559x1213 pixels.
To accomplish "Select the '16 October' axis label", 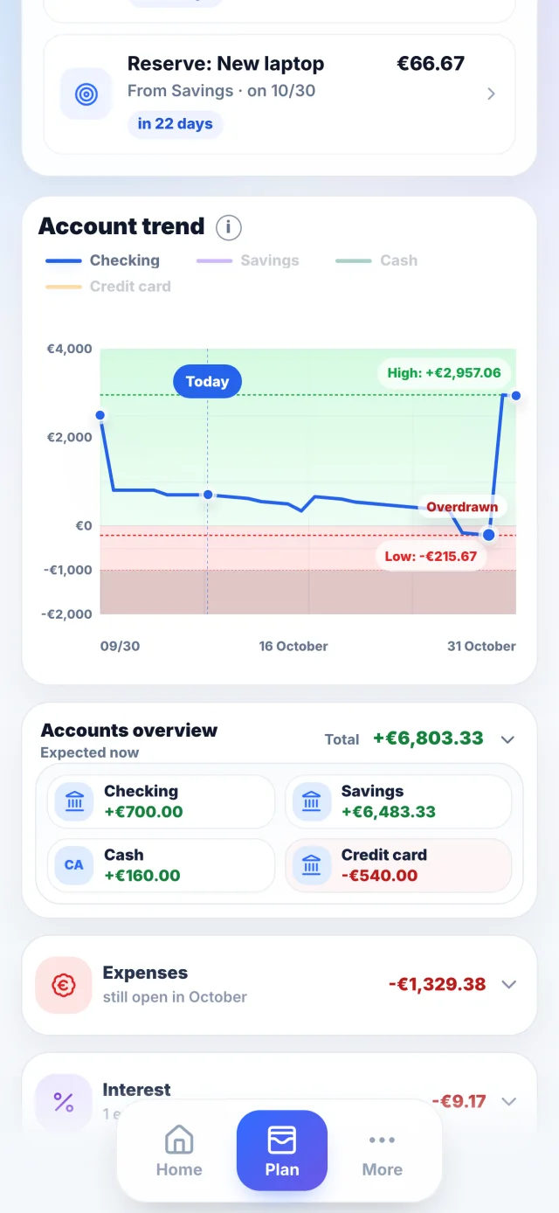I will (x=293, y=647).
